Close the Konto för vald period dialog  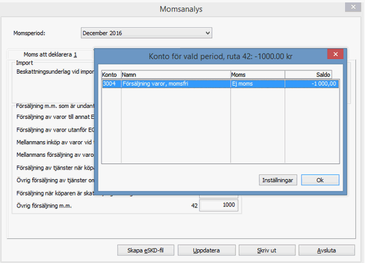(335, 55)
